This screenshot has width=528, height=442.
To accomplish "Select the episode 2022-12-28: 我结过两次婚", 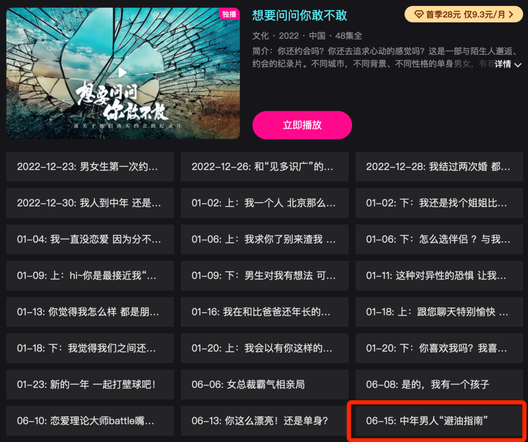I will (439, 167).
